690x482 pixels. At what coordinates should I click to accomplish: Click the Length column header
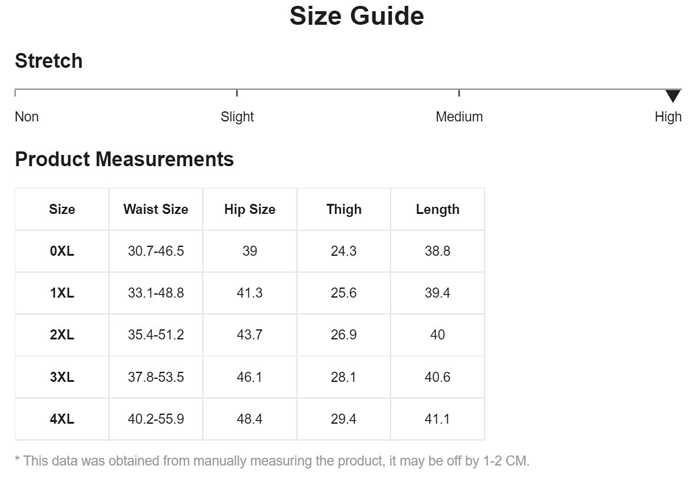click(437, 209)
